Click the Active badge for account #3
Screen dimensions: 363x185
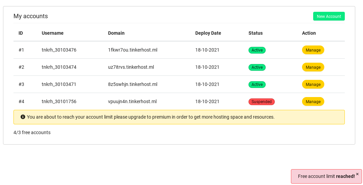(257, 84)
